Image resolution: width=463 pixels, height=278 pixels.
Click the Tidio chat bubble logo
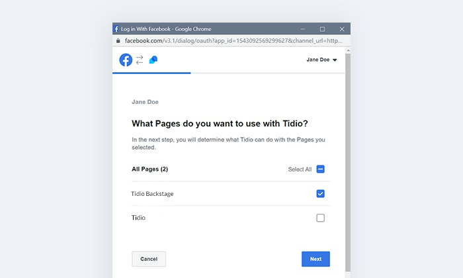(153, 60)
